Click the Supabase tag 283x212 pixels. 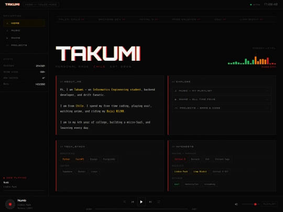point(67,172)
